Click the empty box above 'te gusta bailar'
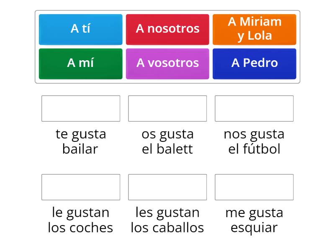 coord(81,108)
